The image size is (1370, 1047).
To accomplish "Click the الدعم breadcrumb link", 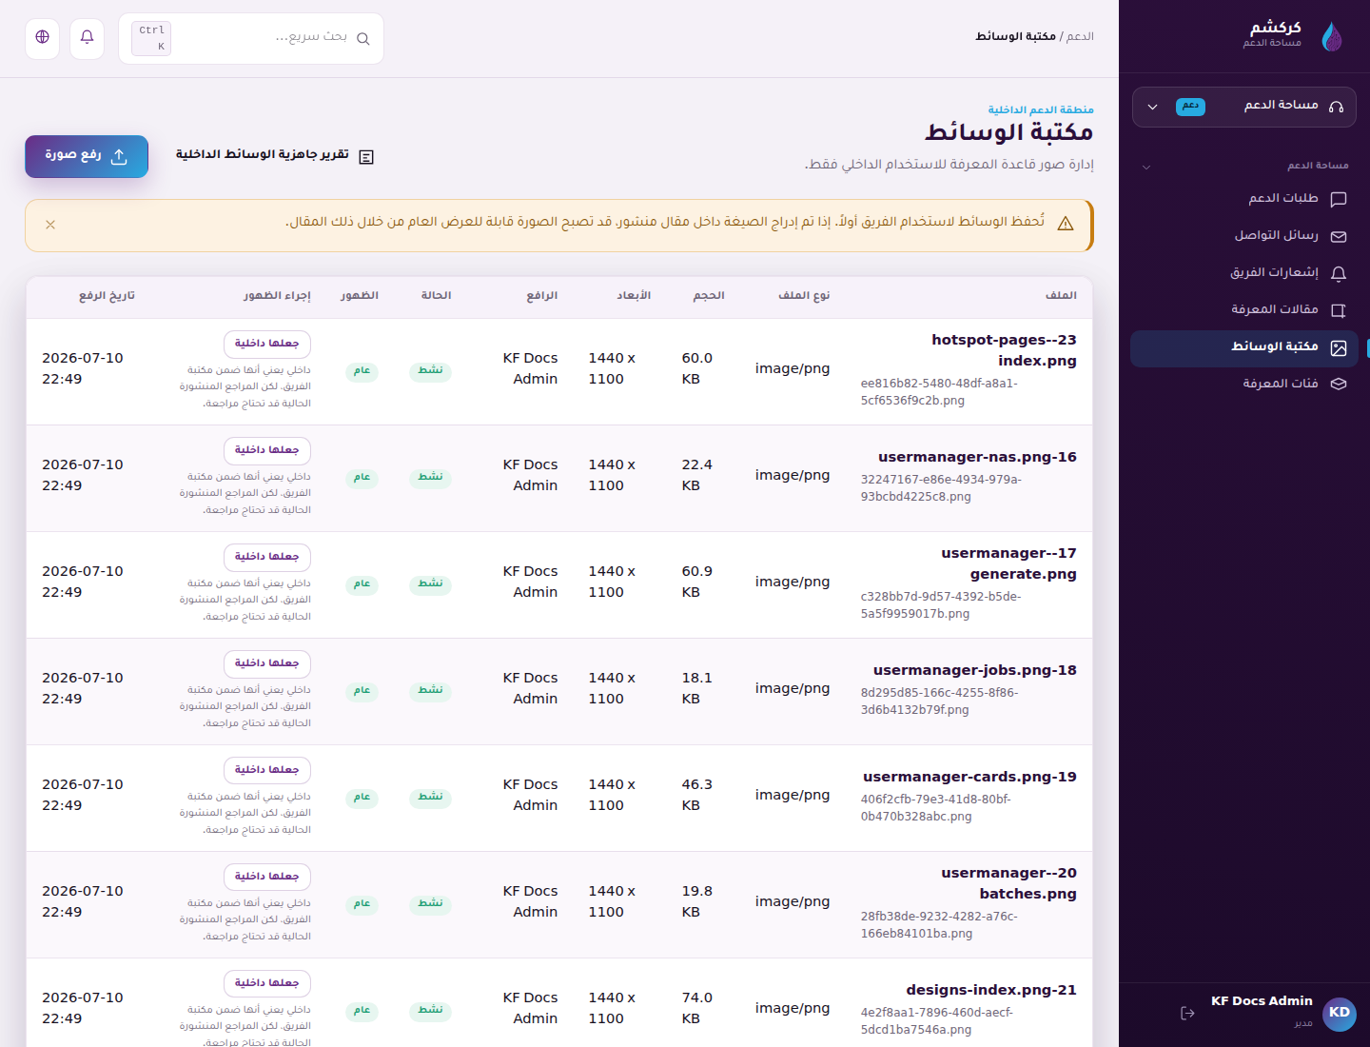I will point(1080,36).
